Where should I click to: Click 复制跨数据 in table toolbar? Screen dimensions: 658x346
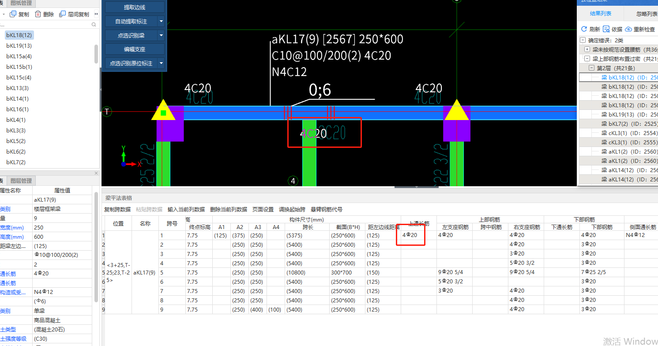coord(117,210)
